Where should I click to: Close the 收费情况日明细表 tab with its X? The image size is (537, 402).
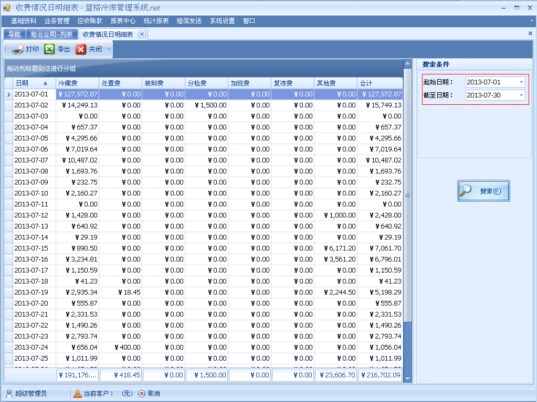pos(141,34)
